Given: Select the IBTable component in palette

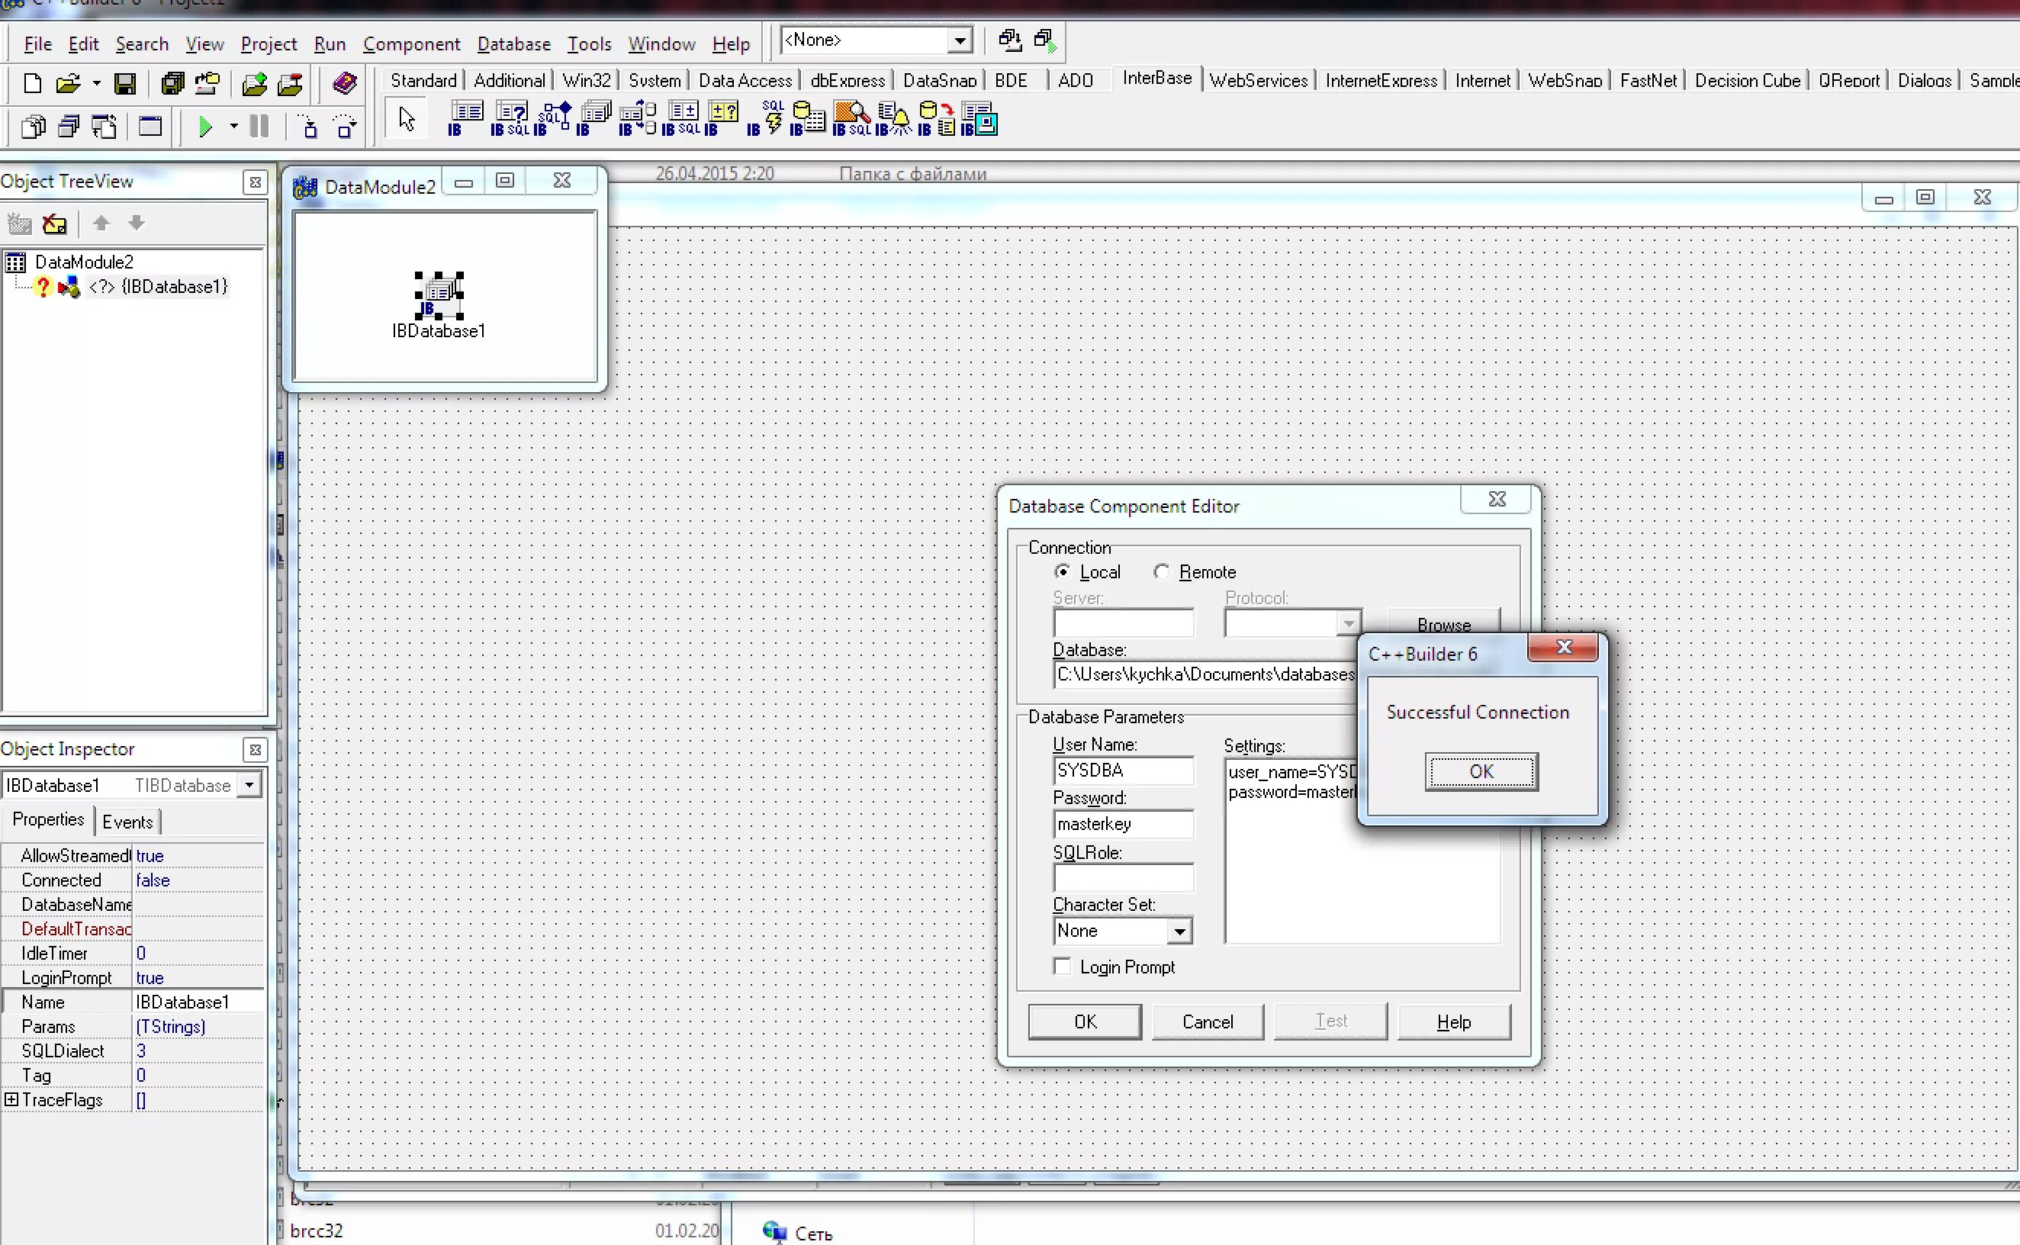Looking at the screenshot, I should point(465,117).
